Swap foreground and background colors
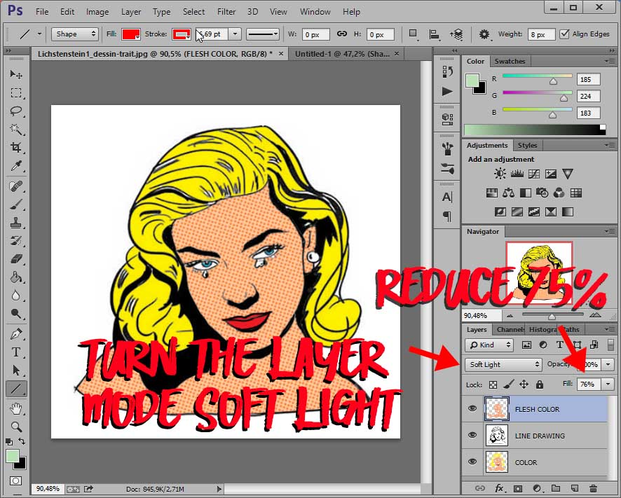The height and width of the screenshot is (498, 621). pos(22,441)
